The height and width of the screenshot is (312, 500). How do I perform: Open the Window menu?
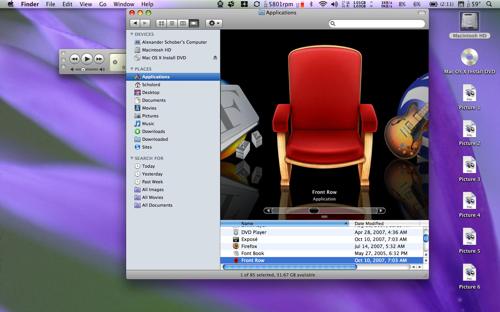coord(124,4)
